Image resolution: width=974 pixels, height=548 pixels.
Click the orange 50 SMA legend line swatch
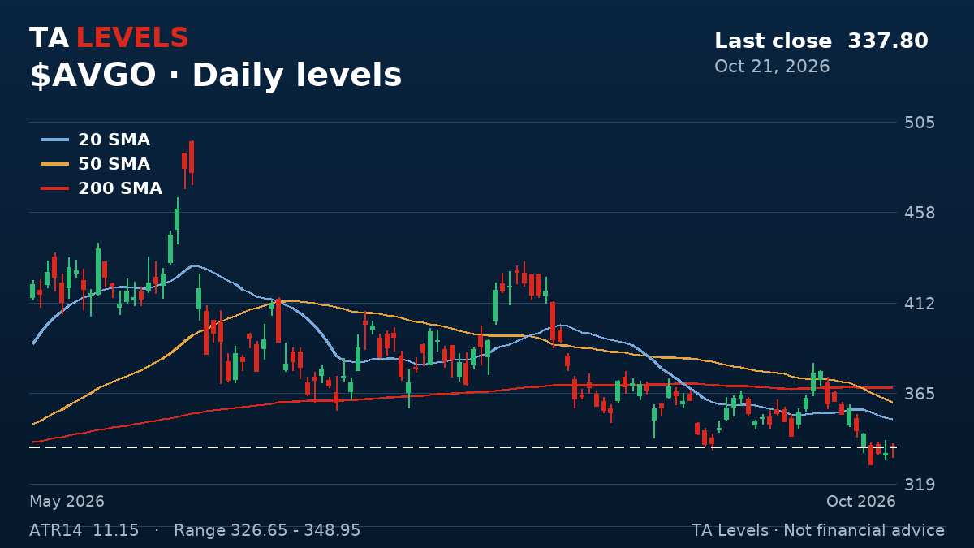point(54,165)
